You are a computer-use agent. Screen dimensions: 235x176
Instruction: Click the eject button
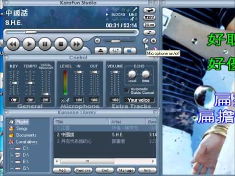tap(100, 51)
